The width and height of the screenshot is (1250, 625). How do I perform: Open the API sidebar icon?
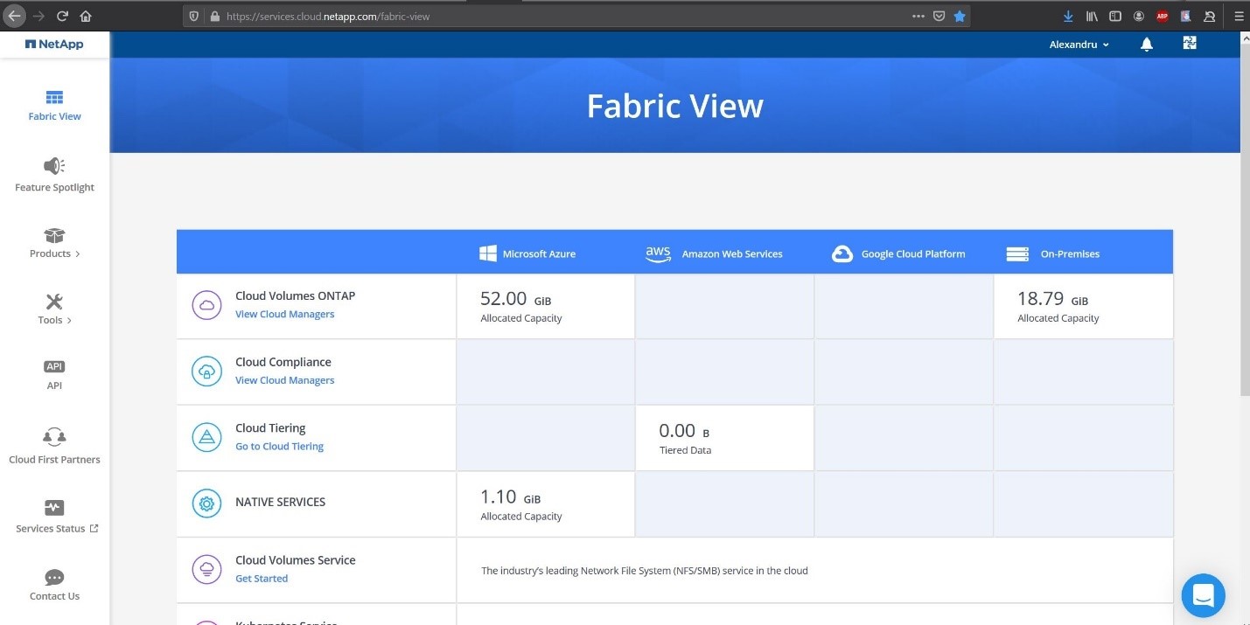tap(54, 366)
